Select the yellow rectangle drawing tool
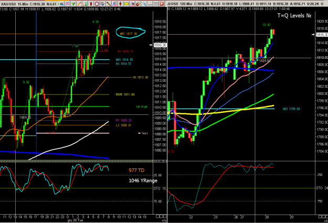Screen dimensions: 328x223 (x=126, y=4)
